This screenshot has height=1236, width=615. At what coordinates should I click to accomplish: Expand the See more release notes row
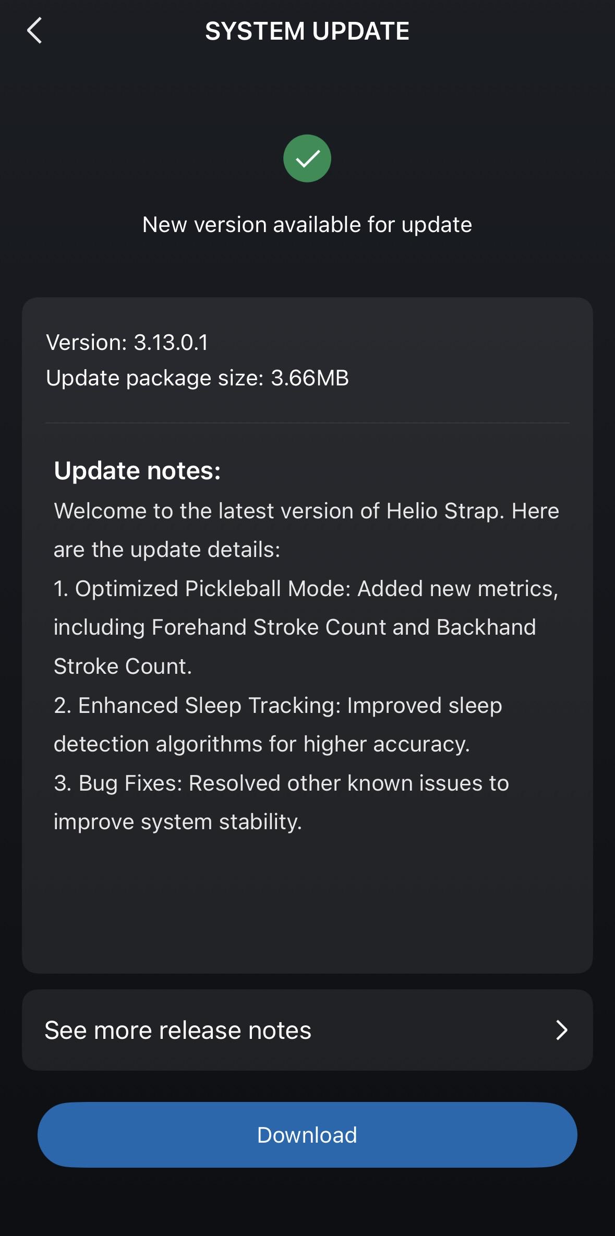(x=307, y=1029)
